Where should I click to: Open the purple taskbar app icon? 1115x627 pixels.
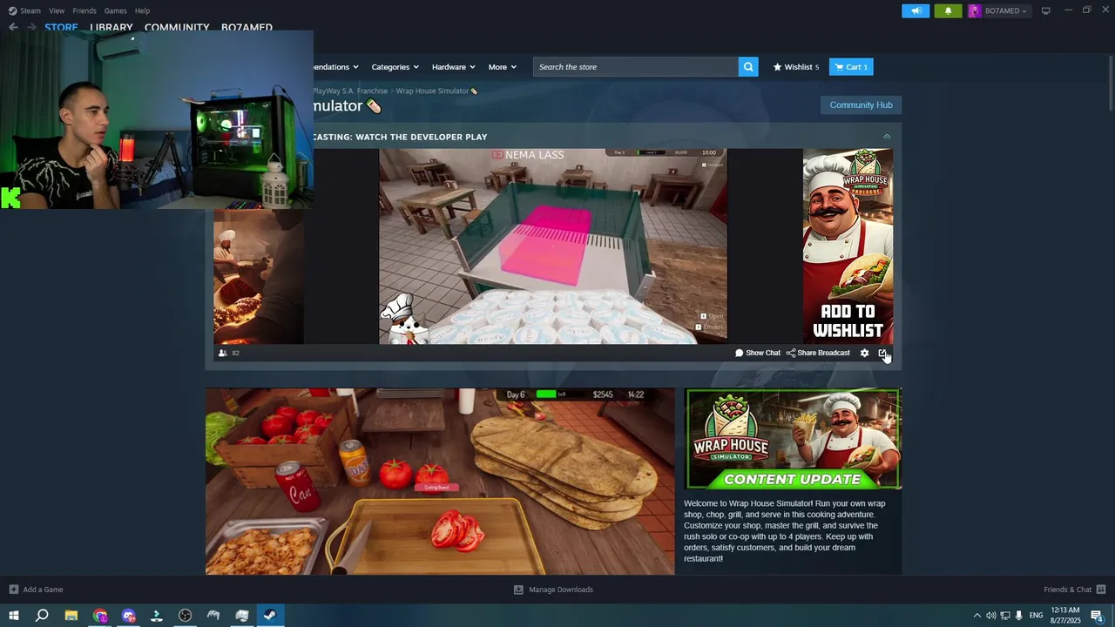[128, 616]
